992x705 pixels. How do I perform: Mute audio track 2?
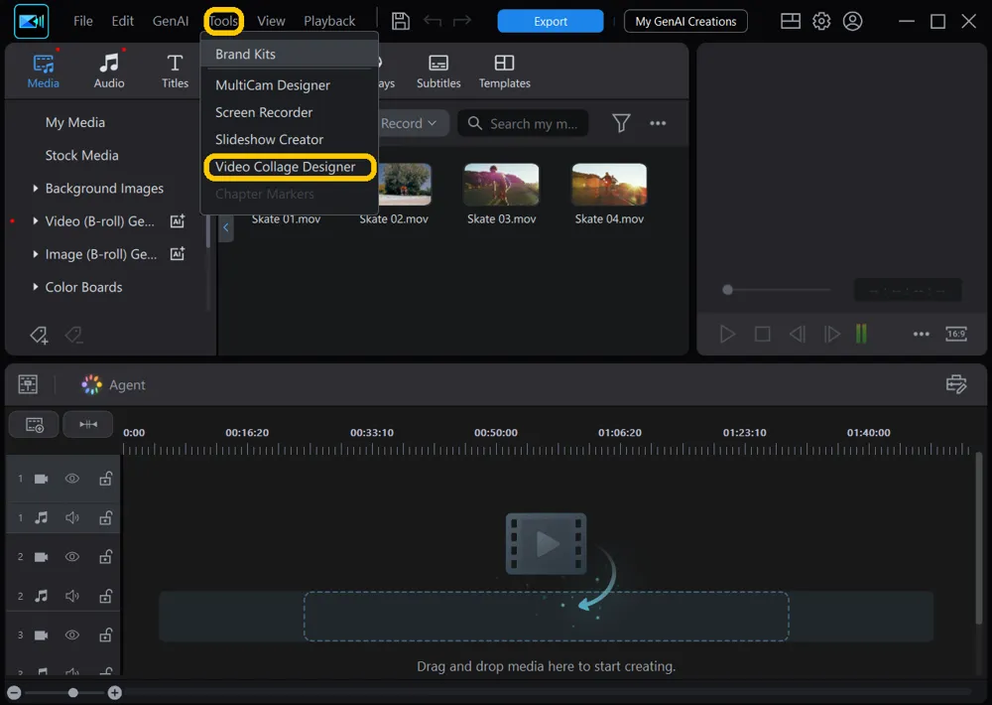(72, 596)
